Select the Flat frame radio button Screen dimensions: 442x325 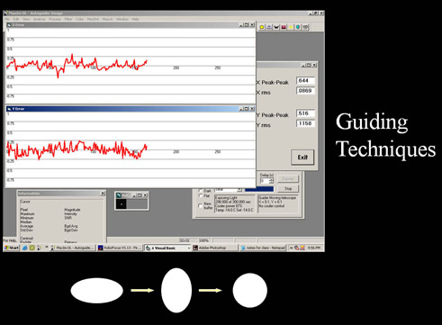201,195
